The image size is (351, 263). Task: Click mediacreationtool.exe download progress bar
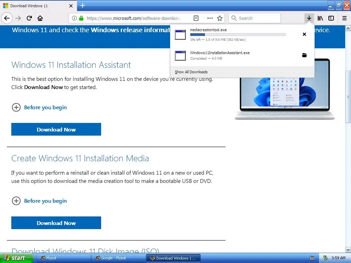(x=238, y=35)
